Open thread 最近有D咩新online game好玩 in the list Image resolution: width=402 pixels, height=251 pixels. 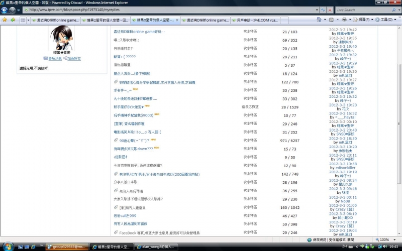[x=140, y=32]
